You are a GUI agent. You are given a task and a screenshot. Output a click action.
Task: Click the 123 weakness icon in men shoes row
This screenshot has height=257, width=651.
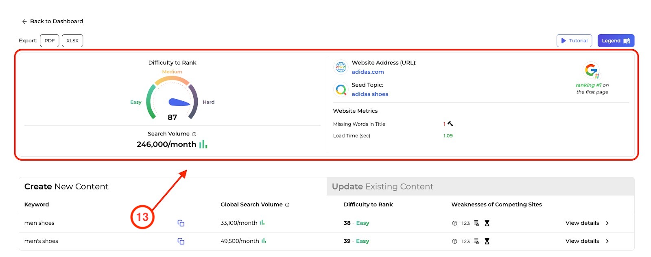pos(466,223)
